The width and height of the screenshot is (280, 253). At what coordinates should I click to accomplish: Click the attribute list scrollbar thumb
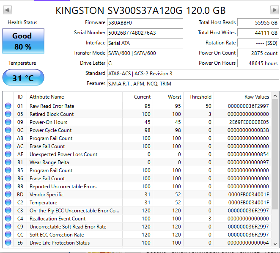275,154
